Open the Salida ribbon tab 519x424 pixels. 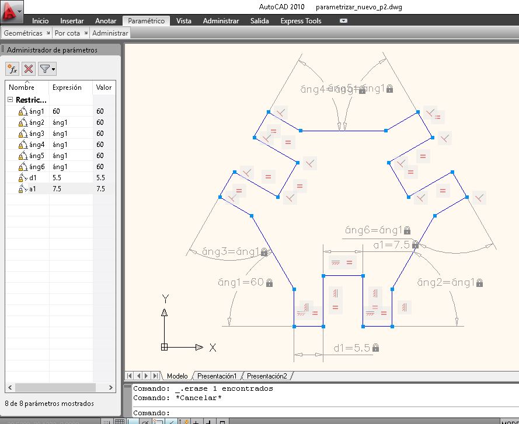pos(259,21)
